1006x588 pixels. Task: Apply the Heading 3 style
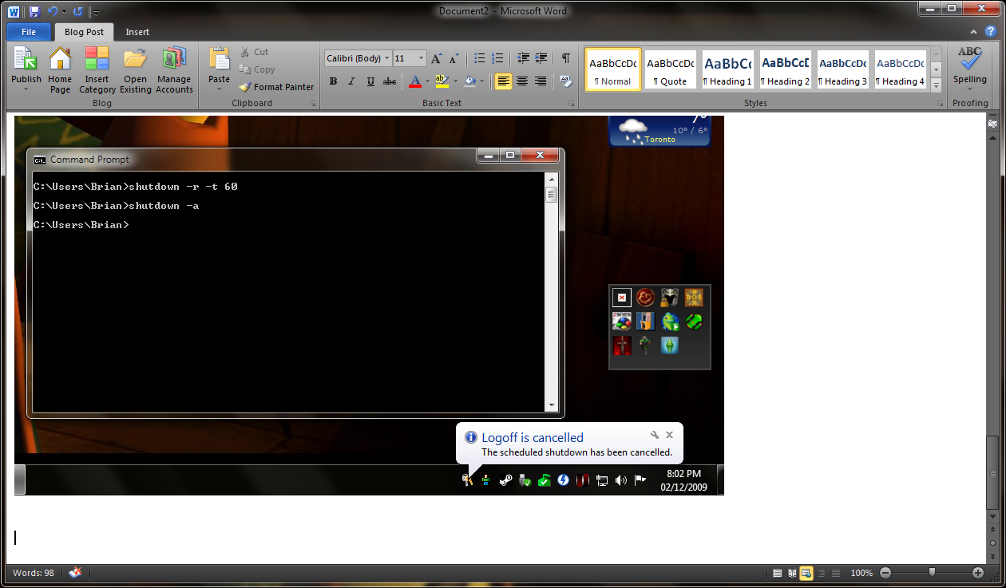coord(843,70)
